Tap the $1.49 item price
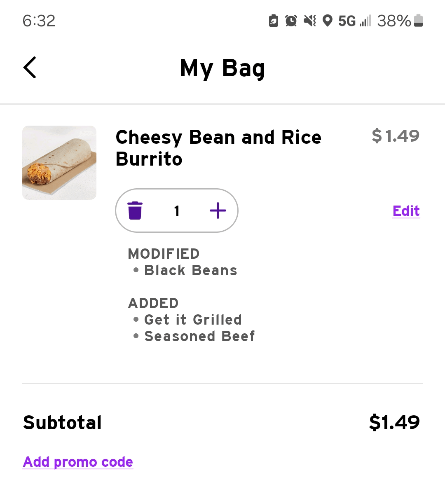 point(396,136)
